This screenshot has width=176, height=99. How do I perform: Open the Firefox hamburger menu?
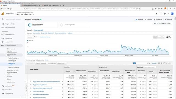click(x=174, y=9)
